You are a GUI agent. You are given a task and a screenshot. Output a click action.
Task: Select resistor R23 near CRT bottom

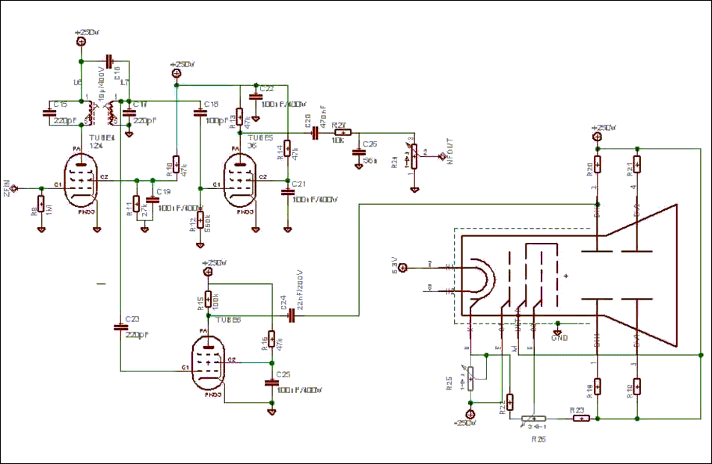[x=581, y=418]
